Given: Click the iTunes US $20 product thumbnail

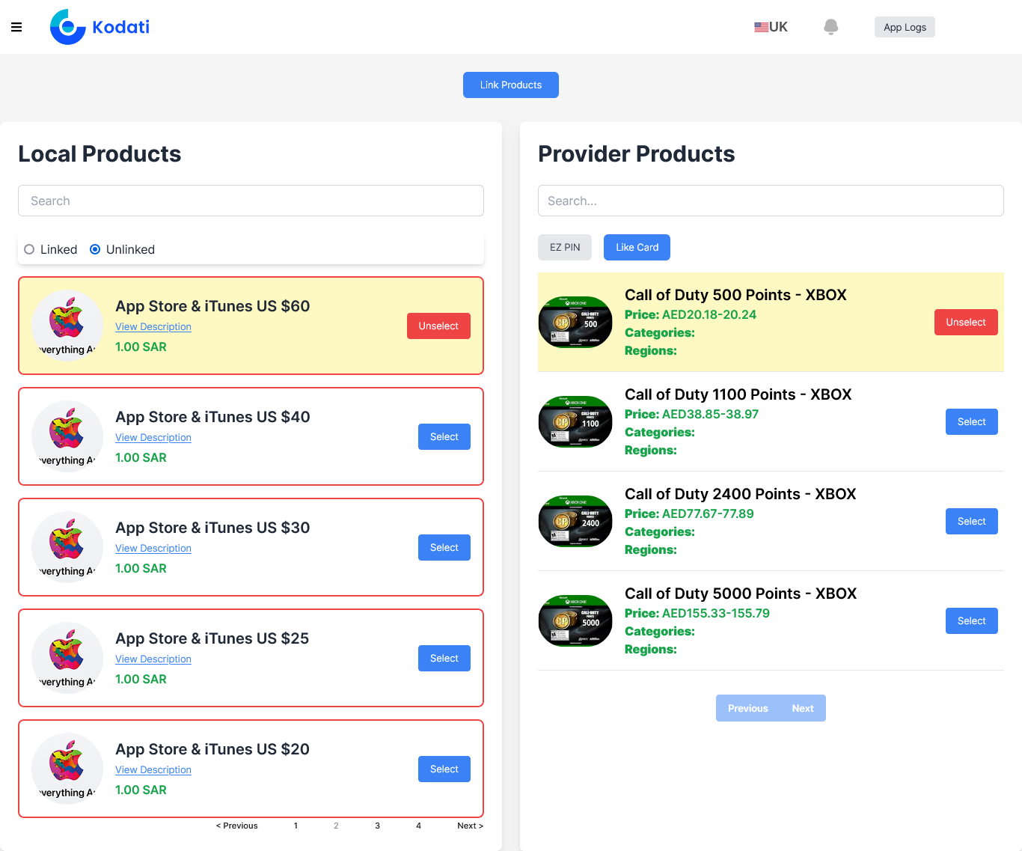Looking at the screenshot, I should [67, 769].
